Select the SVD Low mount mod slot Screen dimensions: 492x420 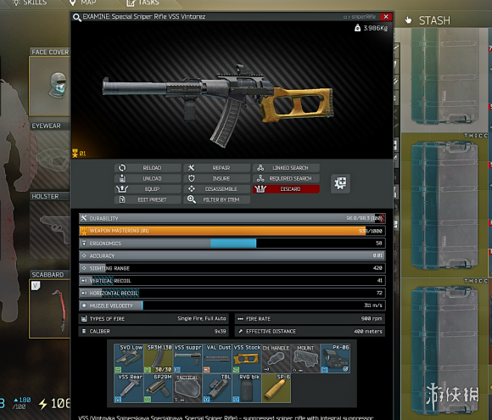(129, 358)
